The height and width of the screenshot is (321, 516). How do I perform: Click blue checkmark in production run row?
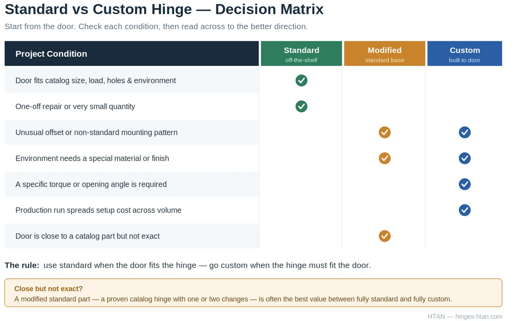tap(465, 210)
